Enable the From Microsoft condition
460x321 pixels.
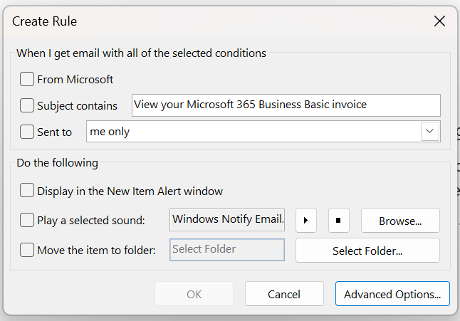(x=27, y=79)
